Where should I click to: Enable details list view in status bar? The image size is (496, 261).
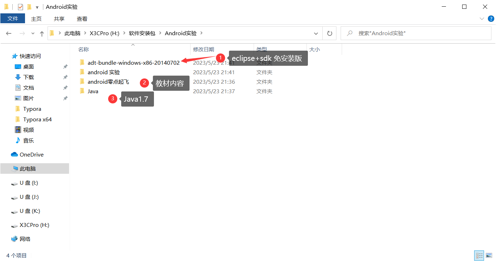click(x=479, y=255)
